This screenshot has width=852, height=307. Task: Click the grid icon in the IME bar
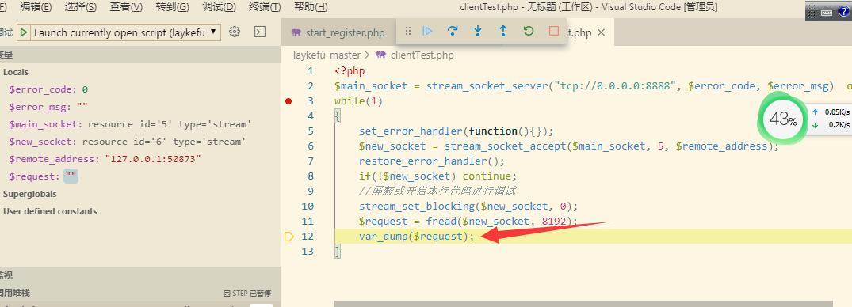pyautogui.click(x=812, y=11)
